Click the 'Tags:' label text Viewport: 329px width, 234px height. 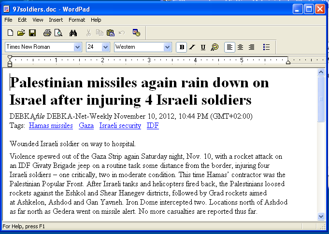coord(17,125)
